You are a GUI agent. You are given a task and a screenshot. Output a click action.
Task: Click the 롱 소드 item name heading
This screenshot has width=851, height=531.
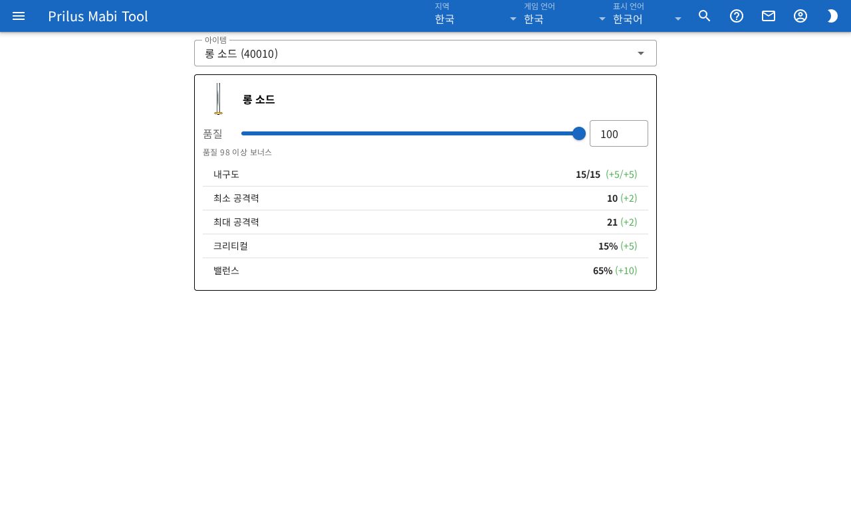coord(259,99)
